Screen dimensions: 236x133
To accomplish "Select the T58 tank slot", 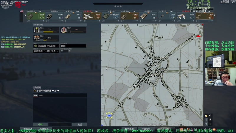I will (x=204, y=16).
